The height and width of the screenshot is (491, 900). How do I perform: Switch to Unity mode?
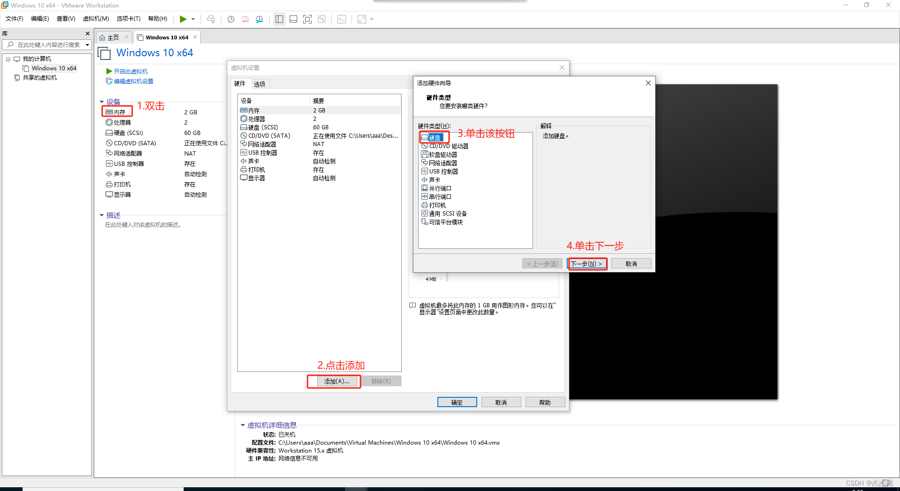click(x=322, y=19)
